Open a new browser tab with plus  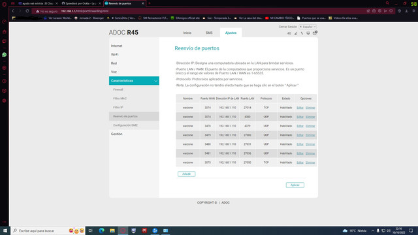(x=150, y=3)
